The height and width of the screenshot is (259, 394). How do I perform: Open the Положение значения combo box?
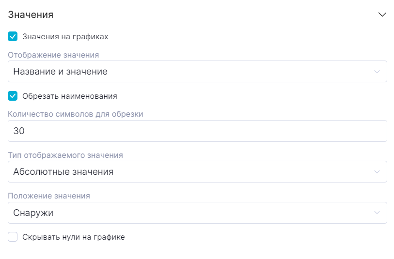tap(194, 213)
